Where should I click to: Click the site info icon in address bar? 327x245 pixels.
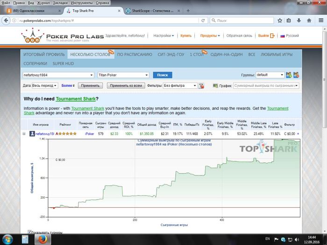pos(14,21)
